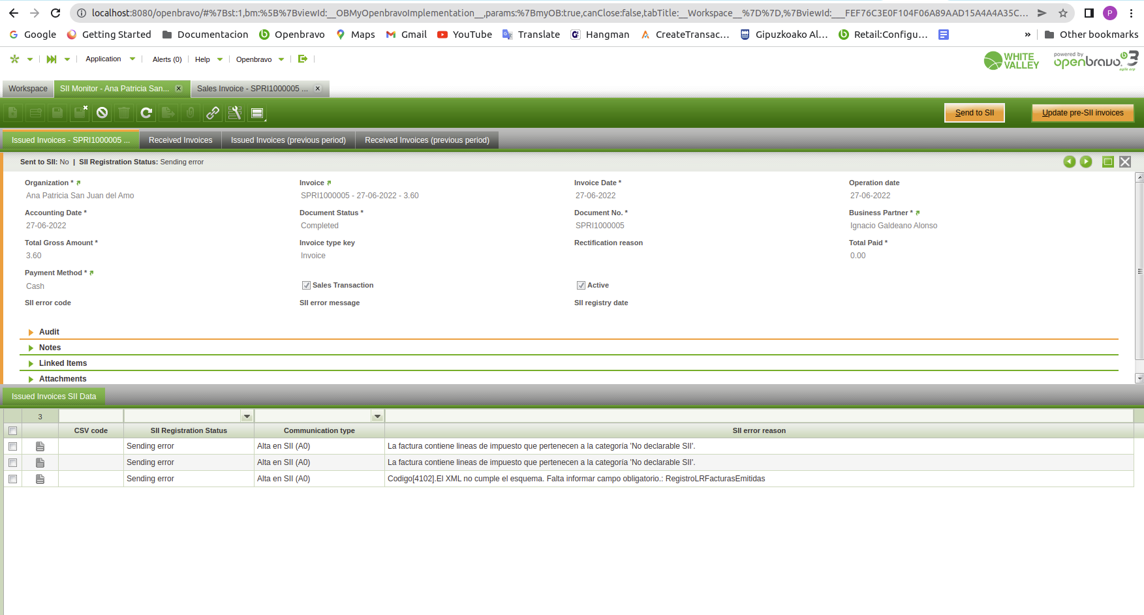Viewport: 1144px width, 615px height.
Task: Open the Received Invoices tab
Action: click(x=180, y=140)
